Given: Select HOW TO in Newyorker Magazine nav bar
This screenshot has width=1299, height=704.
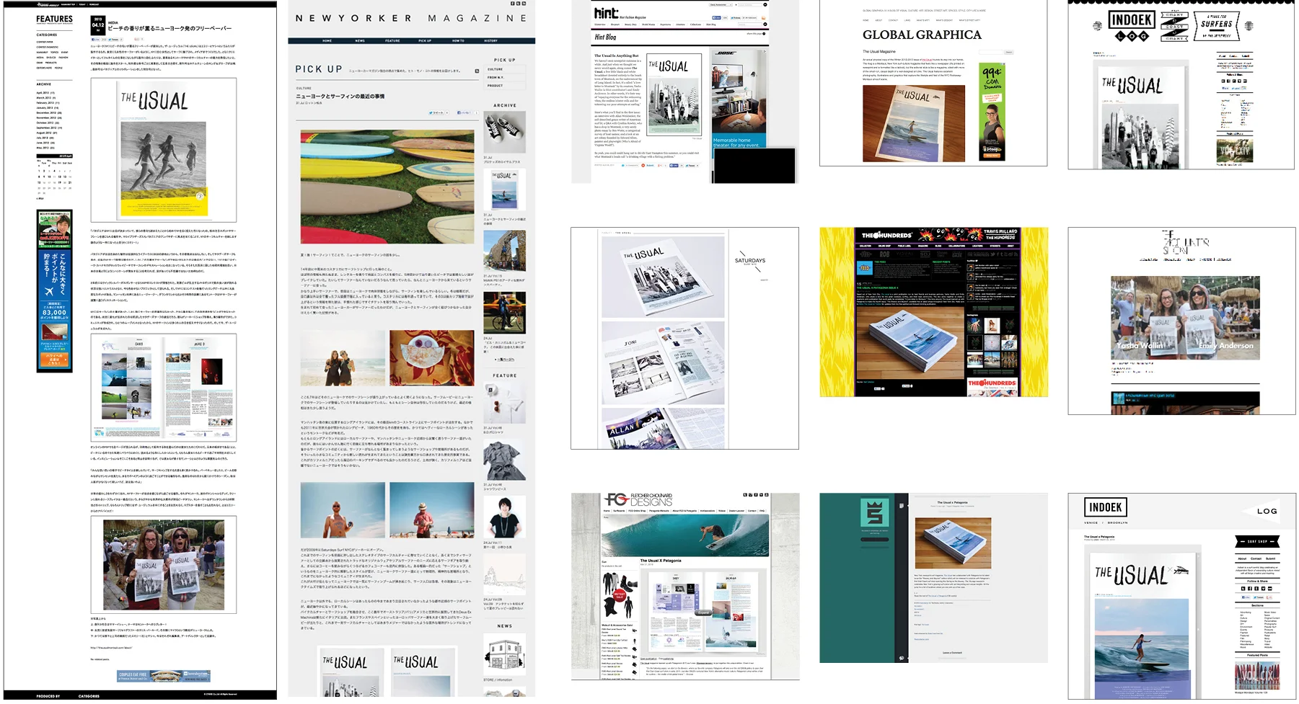Looking at the screenshot, I should (x=458, y=40).
